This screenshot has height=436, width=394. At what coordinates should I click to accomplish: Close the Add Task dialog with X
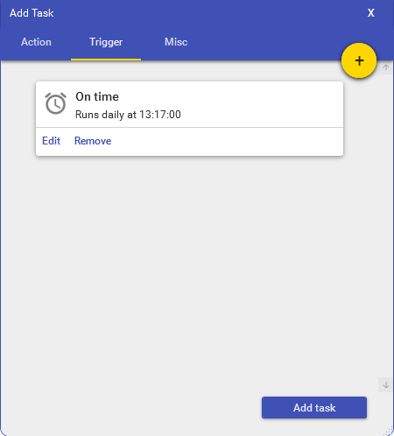pos(370,13)
